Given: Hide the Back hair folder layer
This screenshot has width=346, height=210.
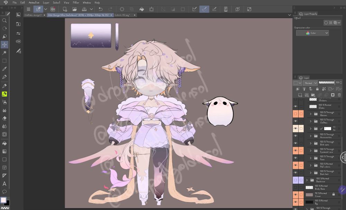Looking at the screenshot, I should 295,173.
